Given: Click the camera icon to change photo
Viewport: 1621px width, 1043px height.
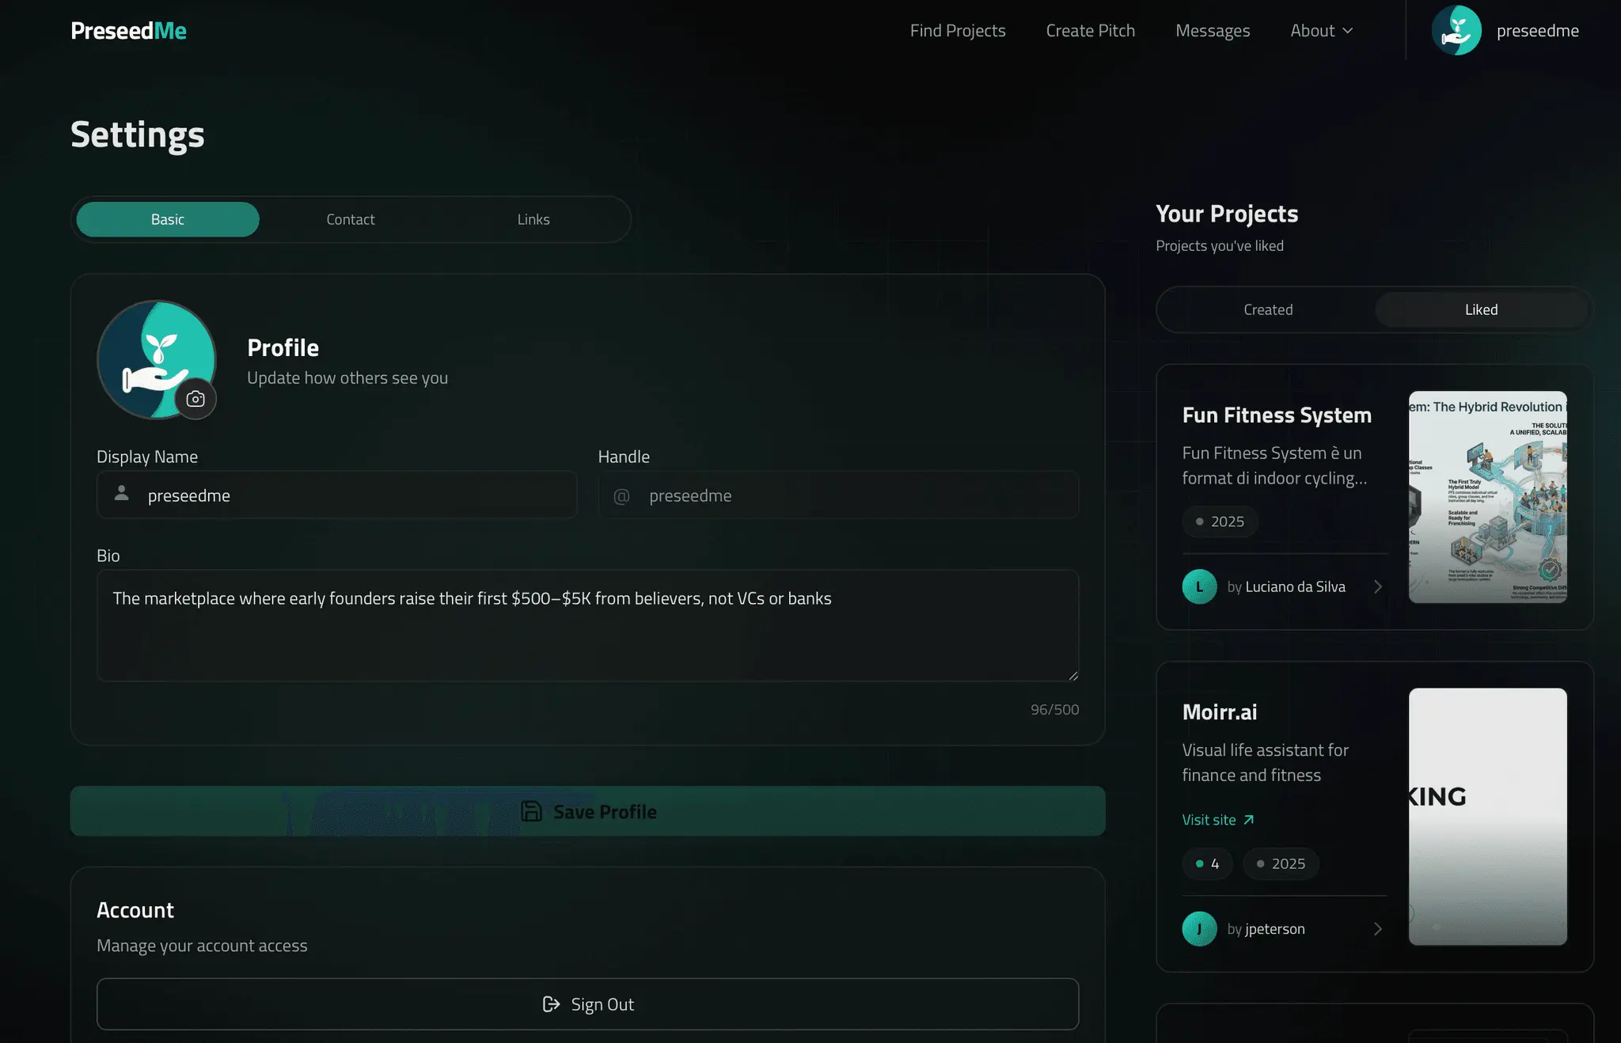Looking at the screenshot, I should tap(196, 399).
